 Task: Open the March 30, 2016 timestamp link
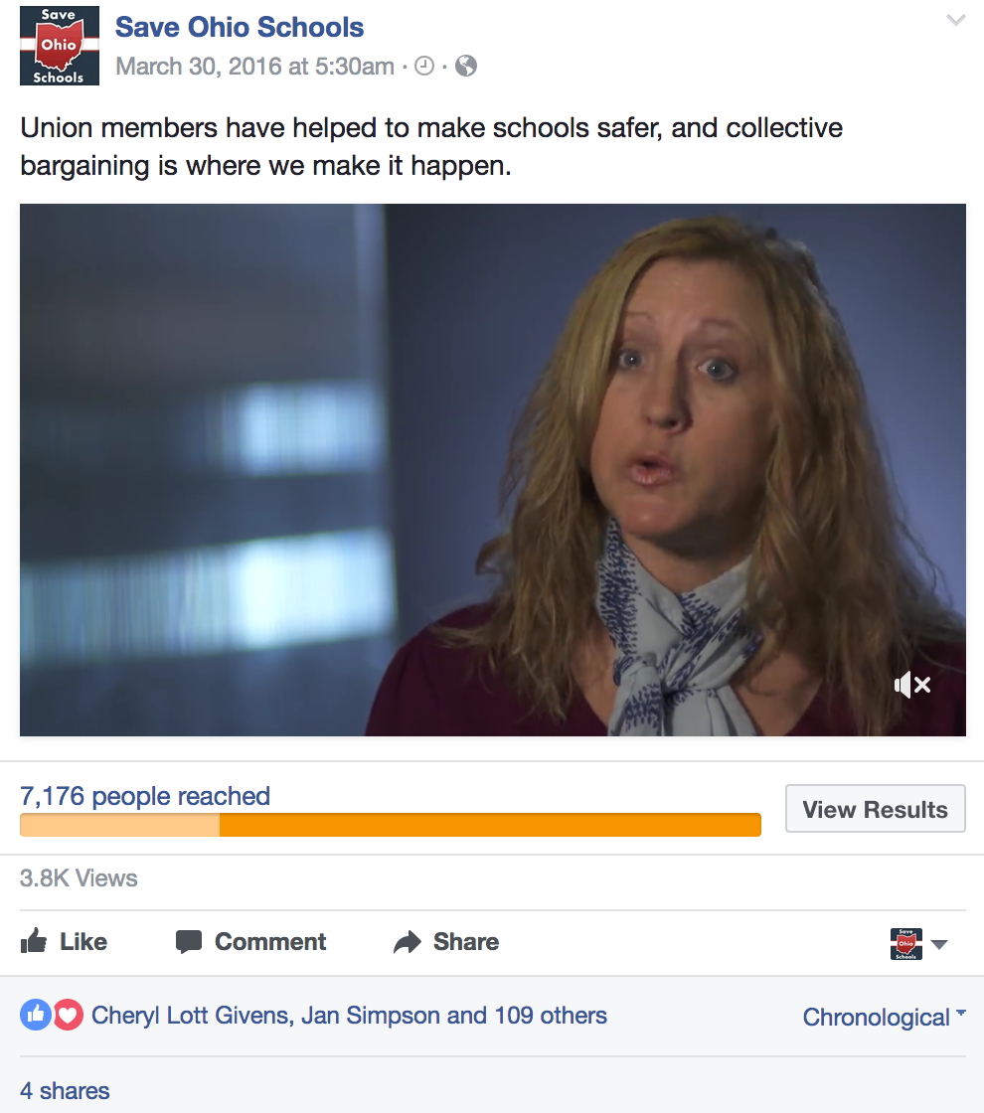(254, 66)
